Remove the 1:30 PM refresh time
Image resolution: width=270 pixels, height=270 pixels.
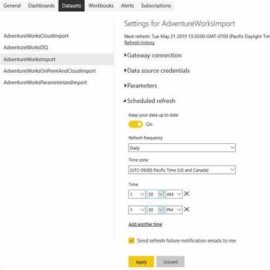(x=187, y=210)
